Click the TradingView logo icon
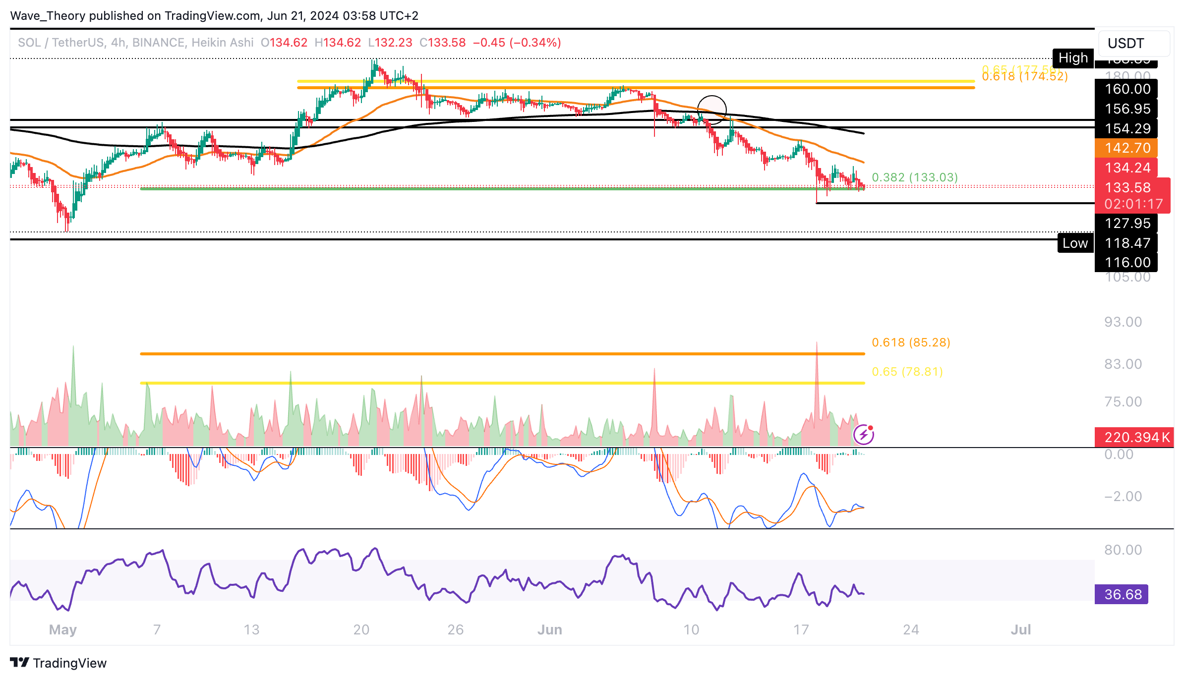The image size is (1184, 680). pyautogui.click(x=19, y=663)
